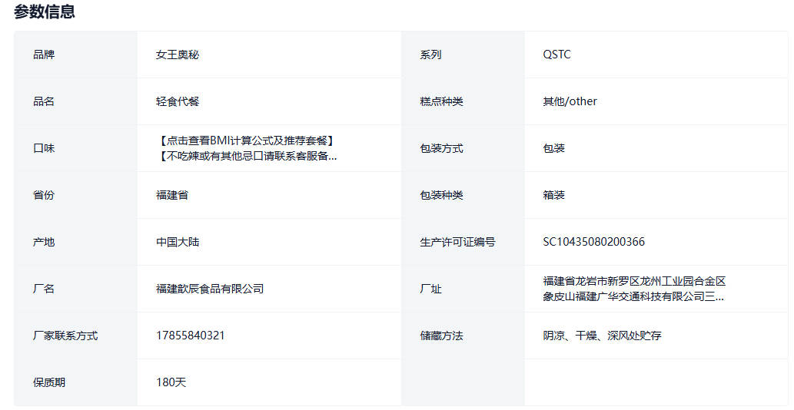
Task: Select the product name 轻食代餐
Action: click(x=178, y=101)
